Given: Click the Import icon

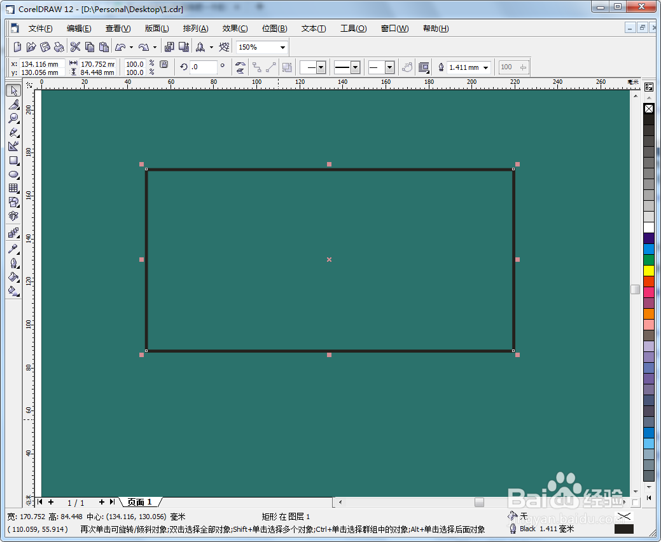Looking at the screenshot, I should 169,47.
